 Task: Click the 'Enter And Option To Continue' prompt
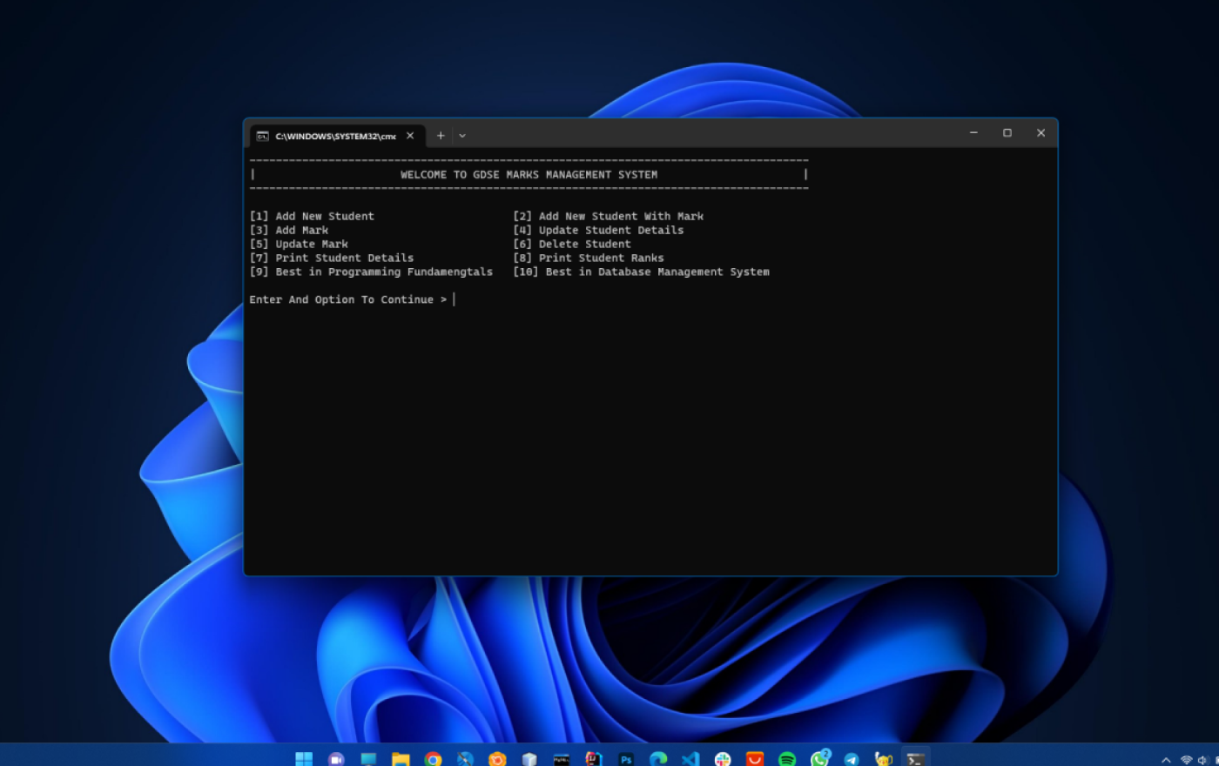348,299
